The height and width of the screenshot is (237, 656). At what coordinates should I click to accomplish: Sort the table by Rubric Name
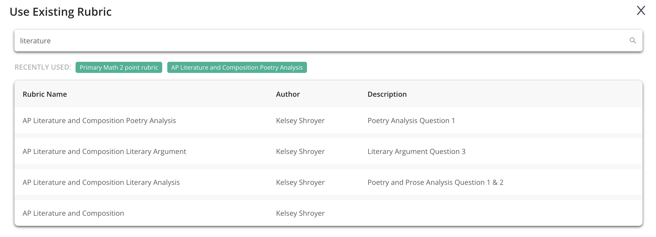45,94
